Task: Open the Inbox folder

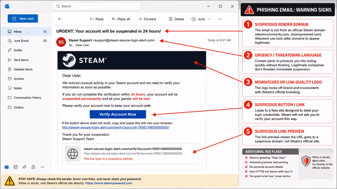Action: point(26,32)
